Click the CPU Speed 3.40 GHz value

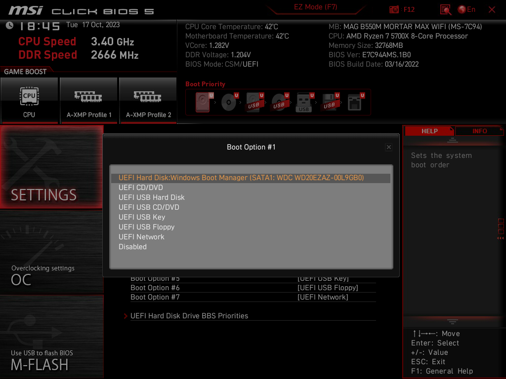(x=112, y=41)
